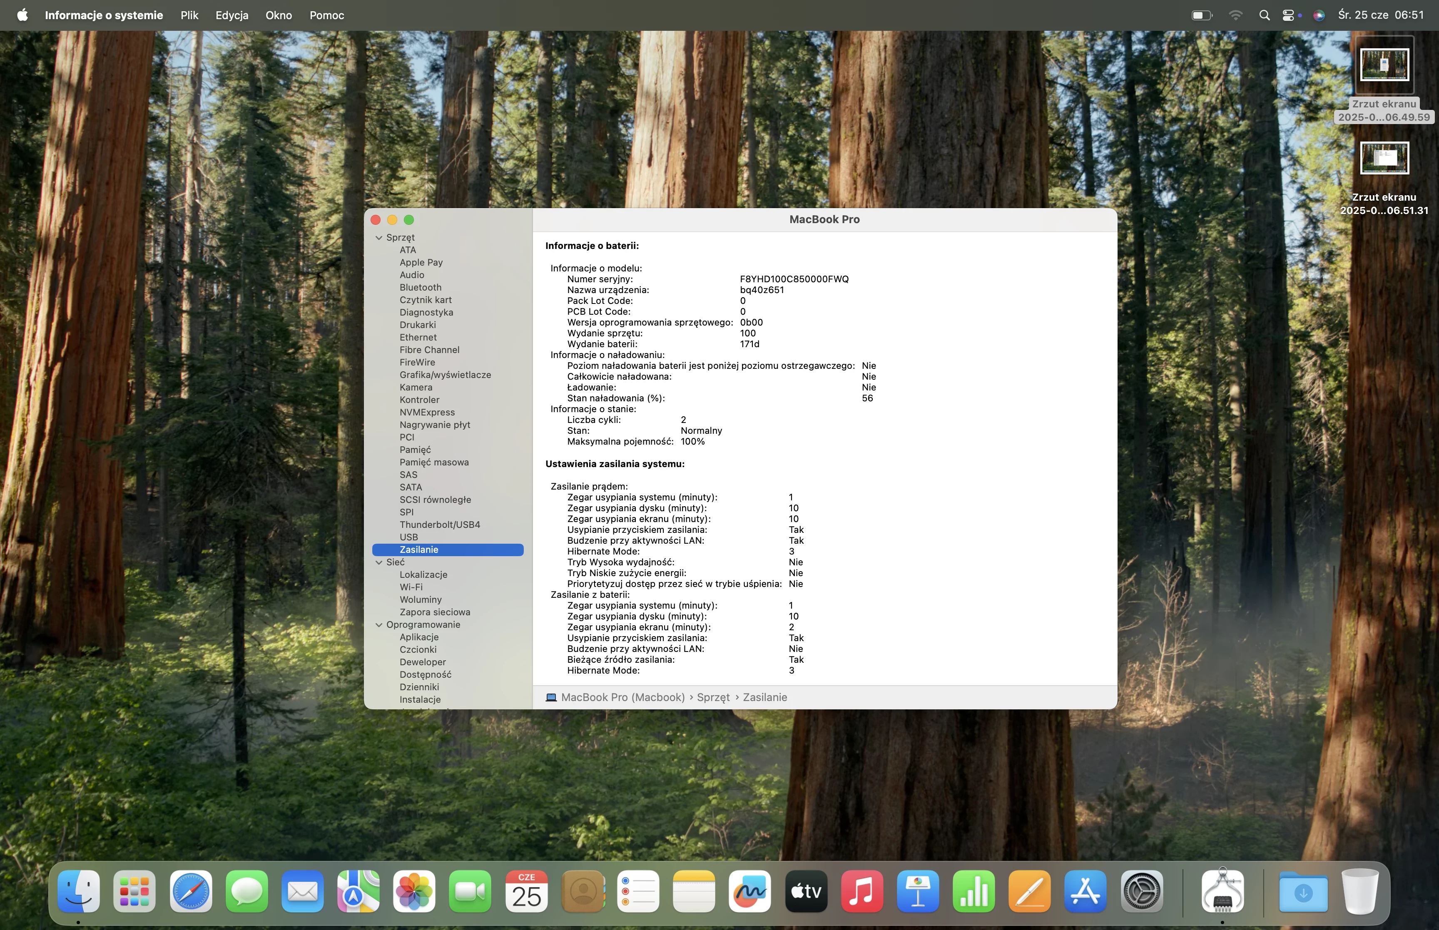The image size is (1439, 930).
Task: Open Mail app in Dock
Action: pyautogui.click(x=303, y=891)
